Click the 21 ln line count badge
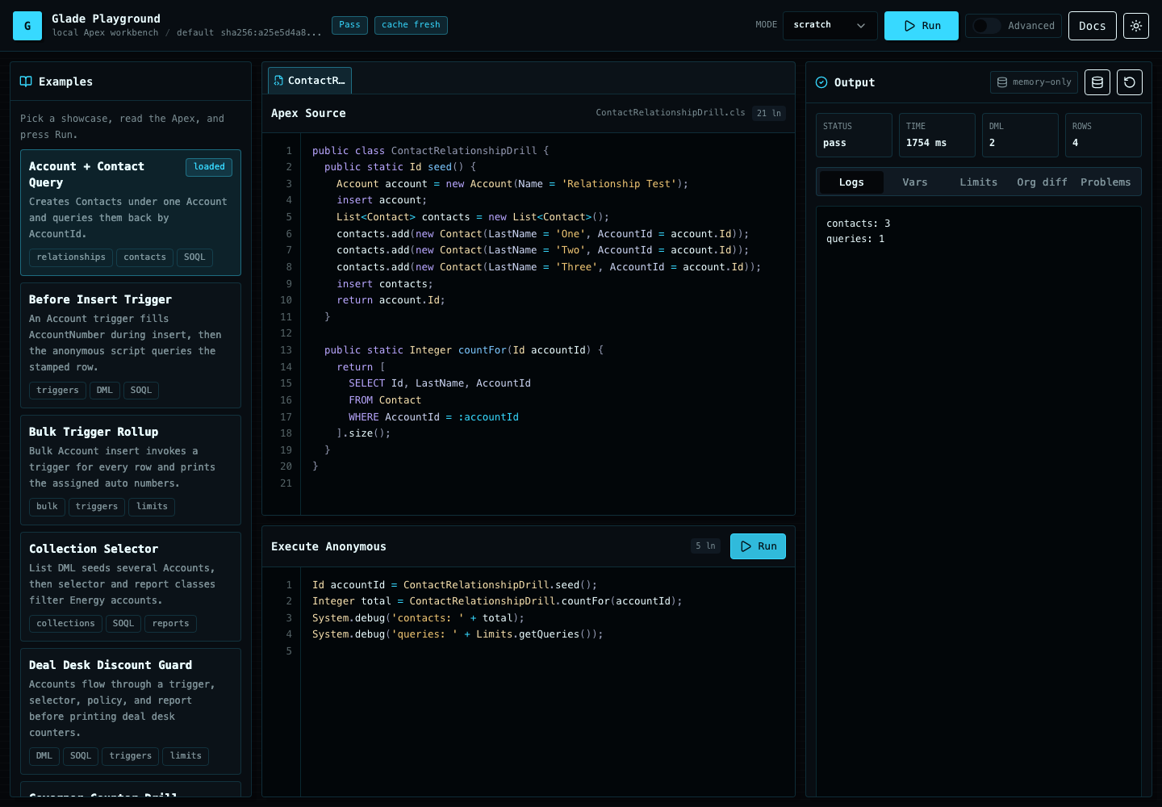 coord(769,114)
